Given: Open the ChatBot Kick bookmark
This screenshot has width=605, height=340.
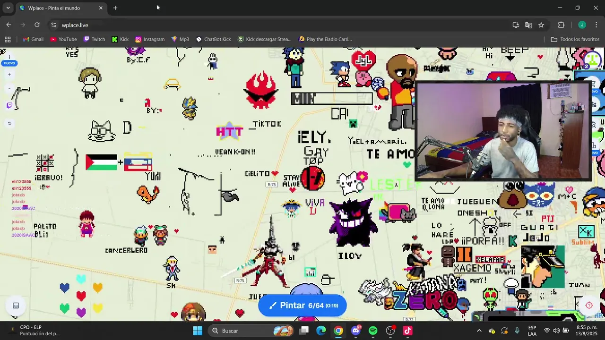Looking at the screenshot, I should [x=213, y=39].
